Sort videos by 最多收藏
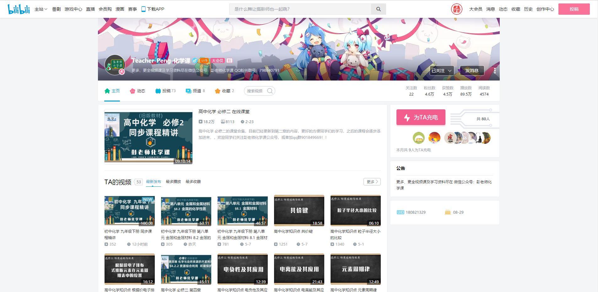 pos(193,181)
